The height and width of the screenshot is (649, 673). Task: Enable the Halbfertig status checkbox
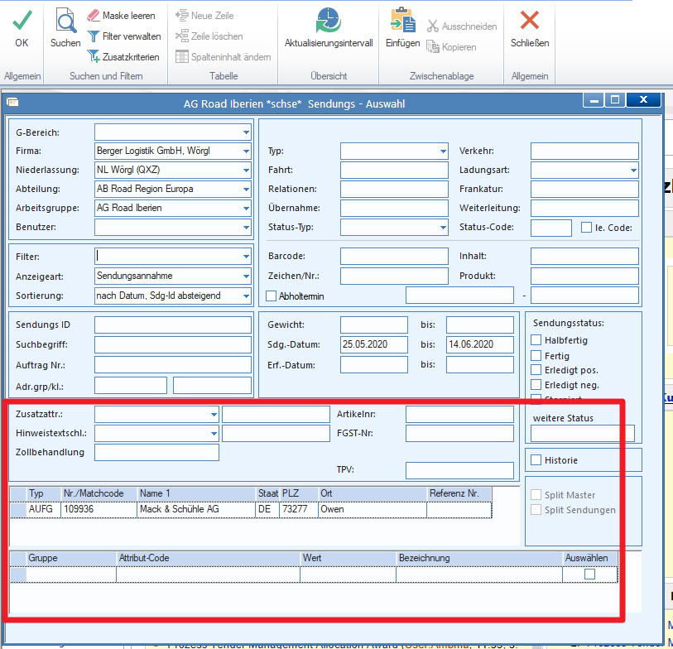click(x=536, y=340)
